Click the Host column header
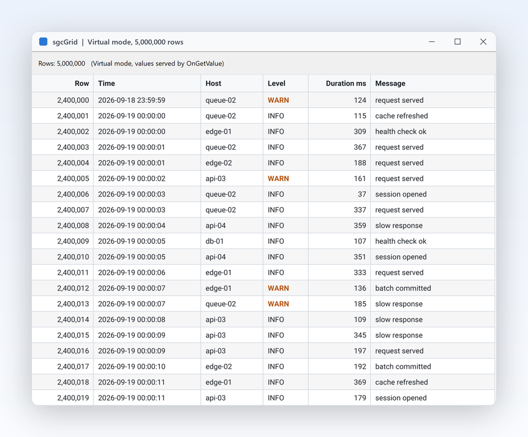Screen dimensions: 528x437 tap(232, 83)
